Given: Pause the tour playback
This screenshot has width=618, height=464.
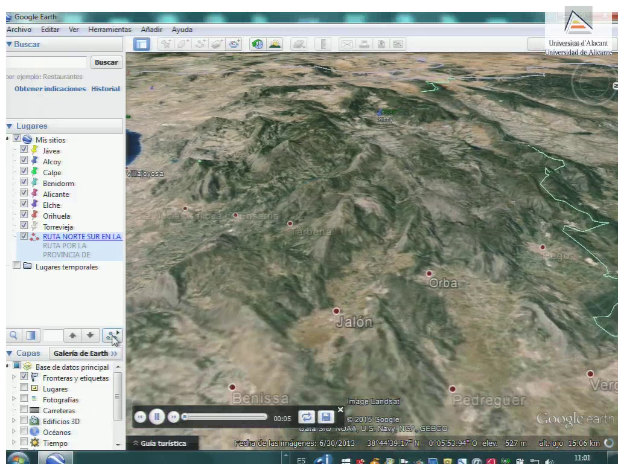Looking at the screenshot, I should 157,417.
